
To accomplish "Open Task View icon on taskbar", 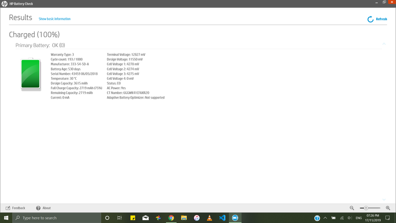I will click(x=120, y=218).
